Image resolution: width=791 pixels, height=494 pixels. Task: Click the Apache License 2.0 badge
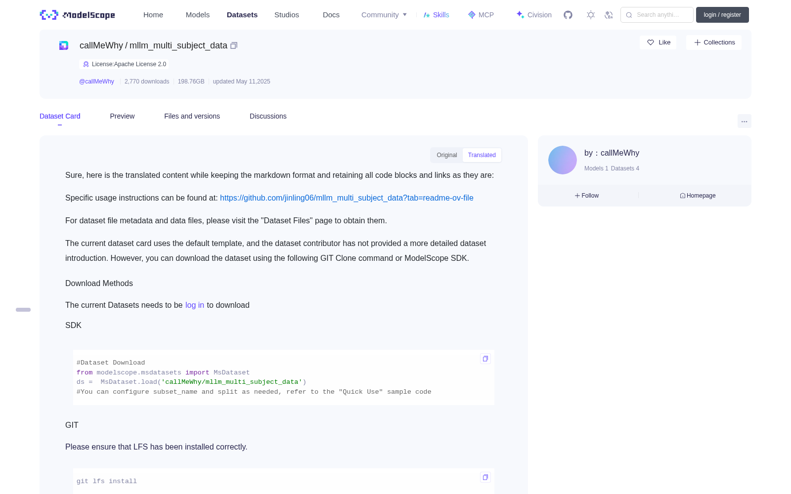click(124, 64)
